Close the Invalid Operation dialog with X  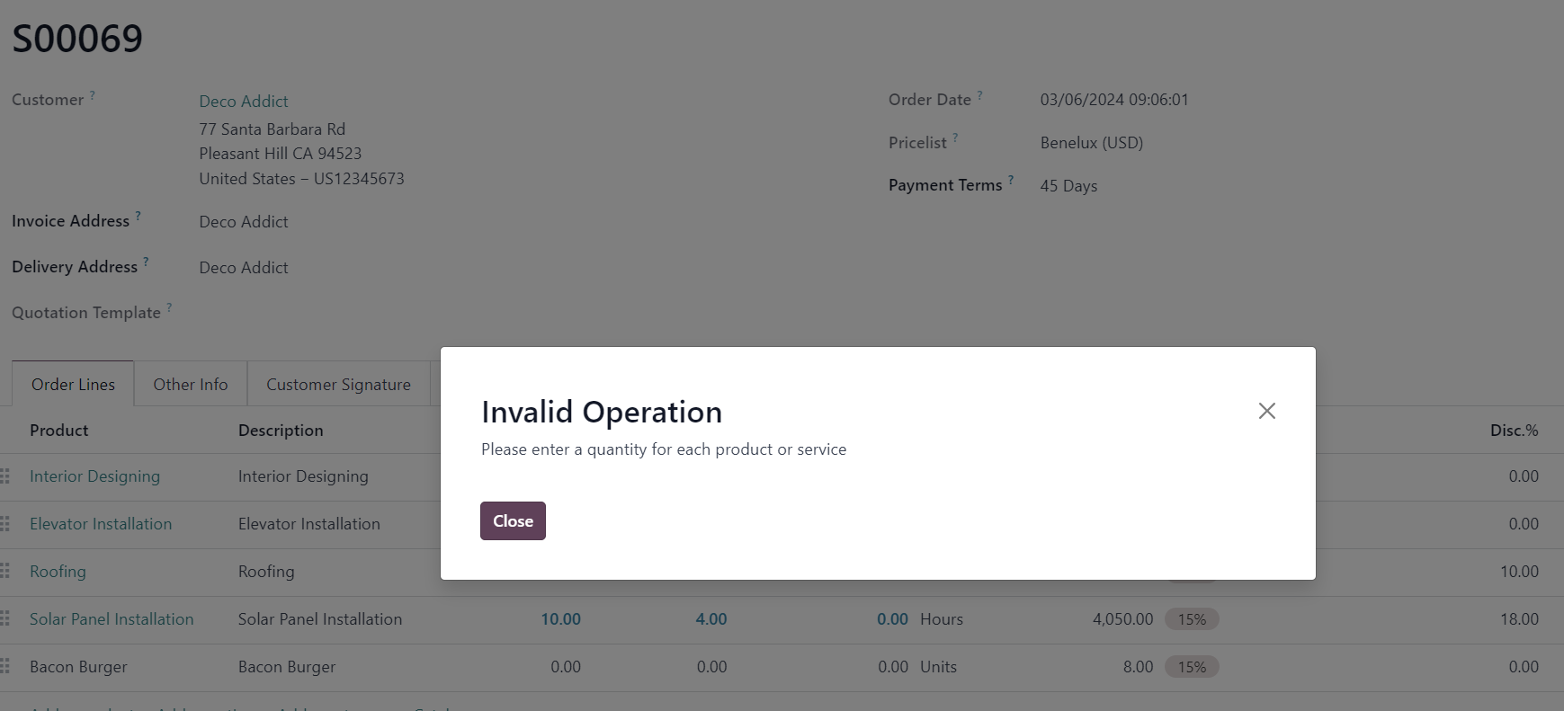(1266, 411)
